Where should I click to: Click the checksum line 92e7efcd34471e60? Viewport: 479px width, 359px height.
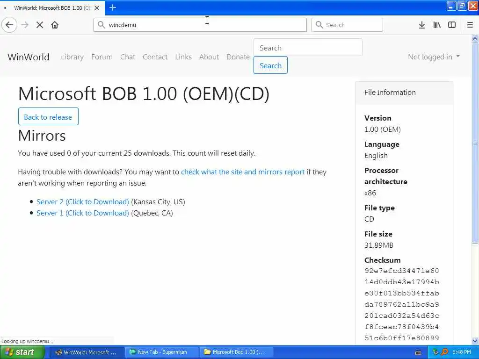pos(402,271)
